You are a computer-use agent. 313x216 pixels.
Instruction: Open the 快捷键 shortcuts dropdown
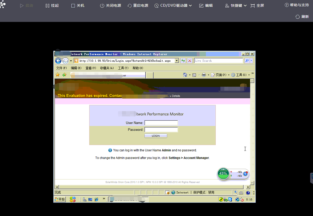236,6
